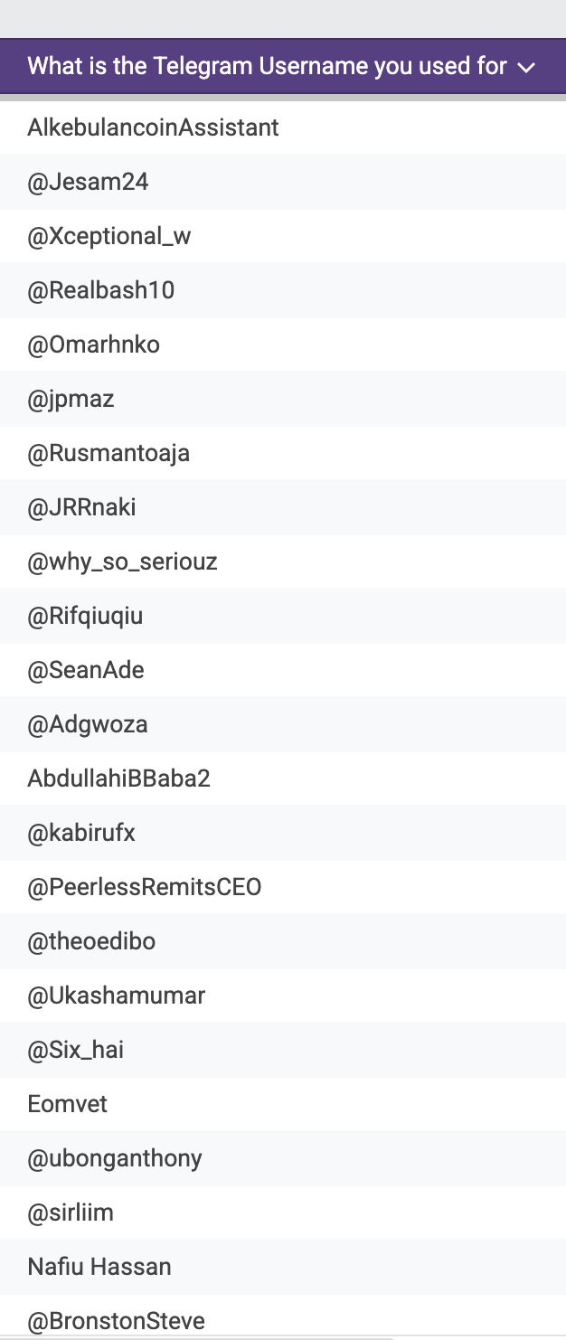Viewport: 566px width, 1340px height.
Task: Select the Nafiu Hassan entry
Action: pyautogui.click(x=283, y=1267)
